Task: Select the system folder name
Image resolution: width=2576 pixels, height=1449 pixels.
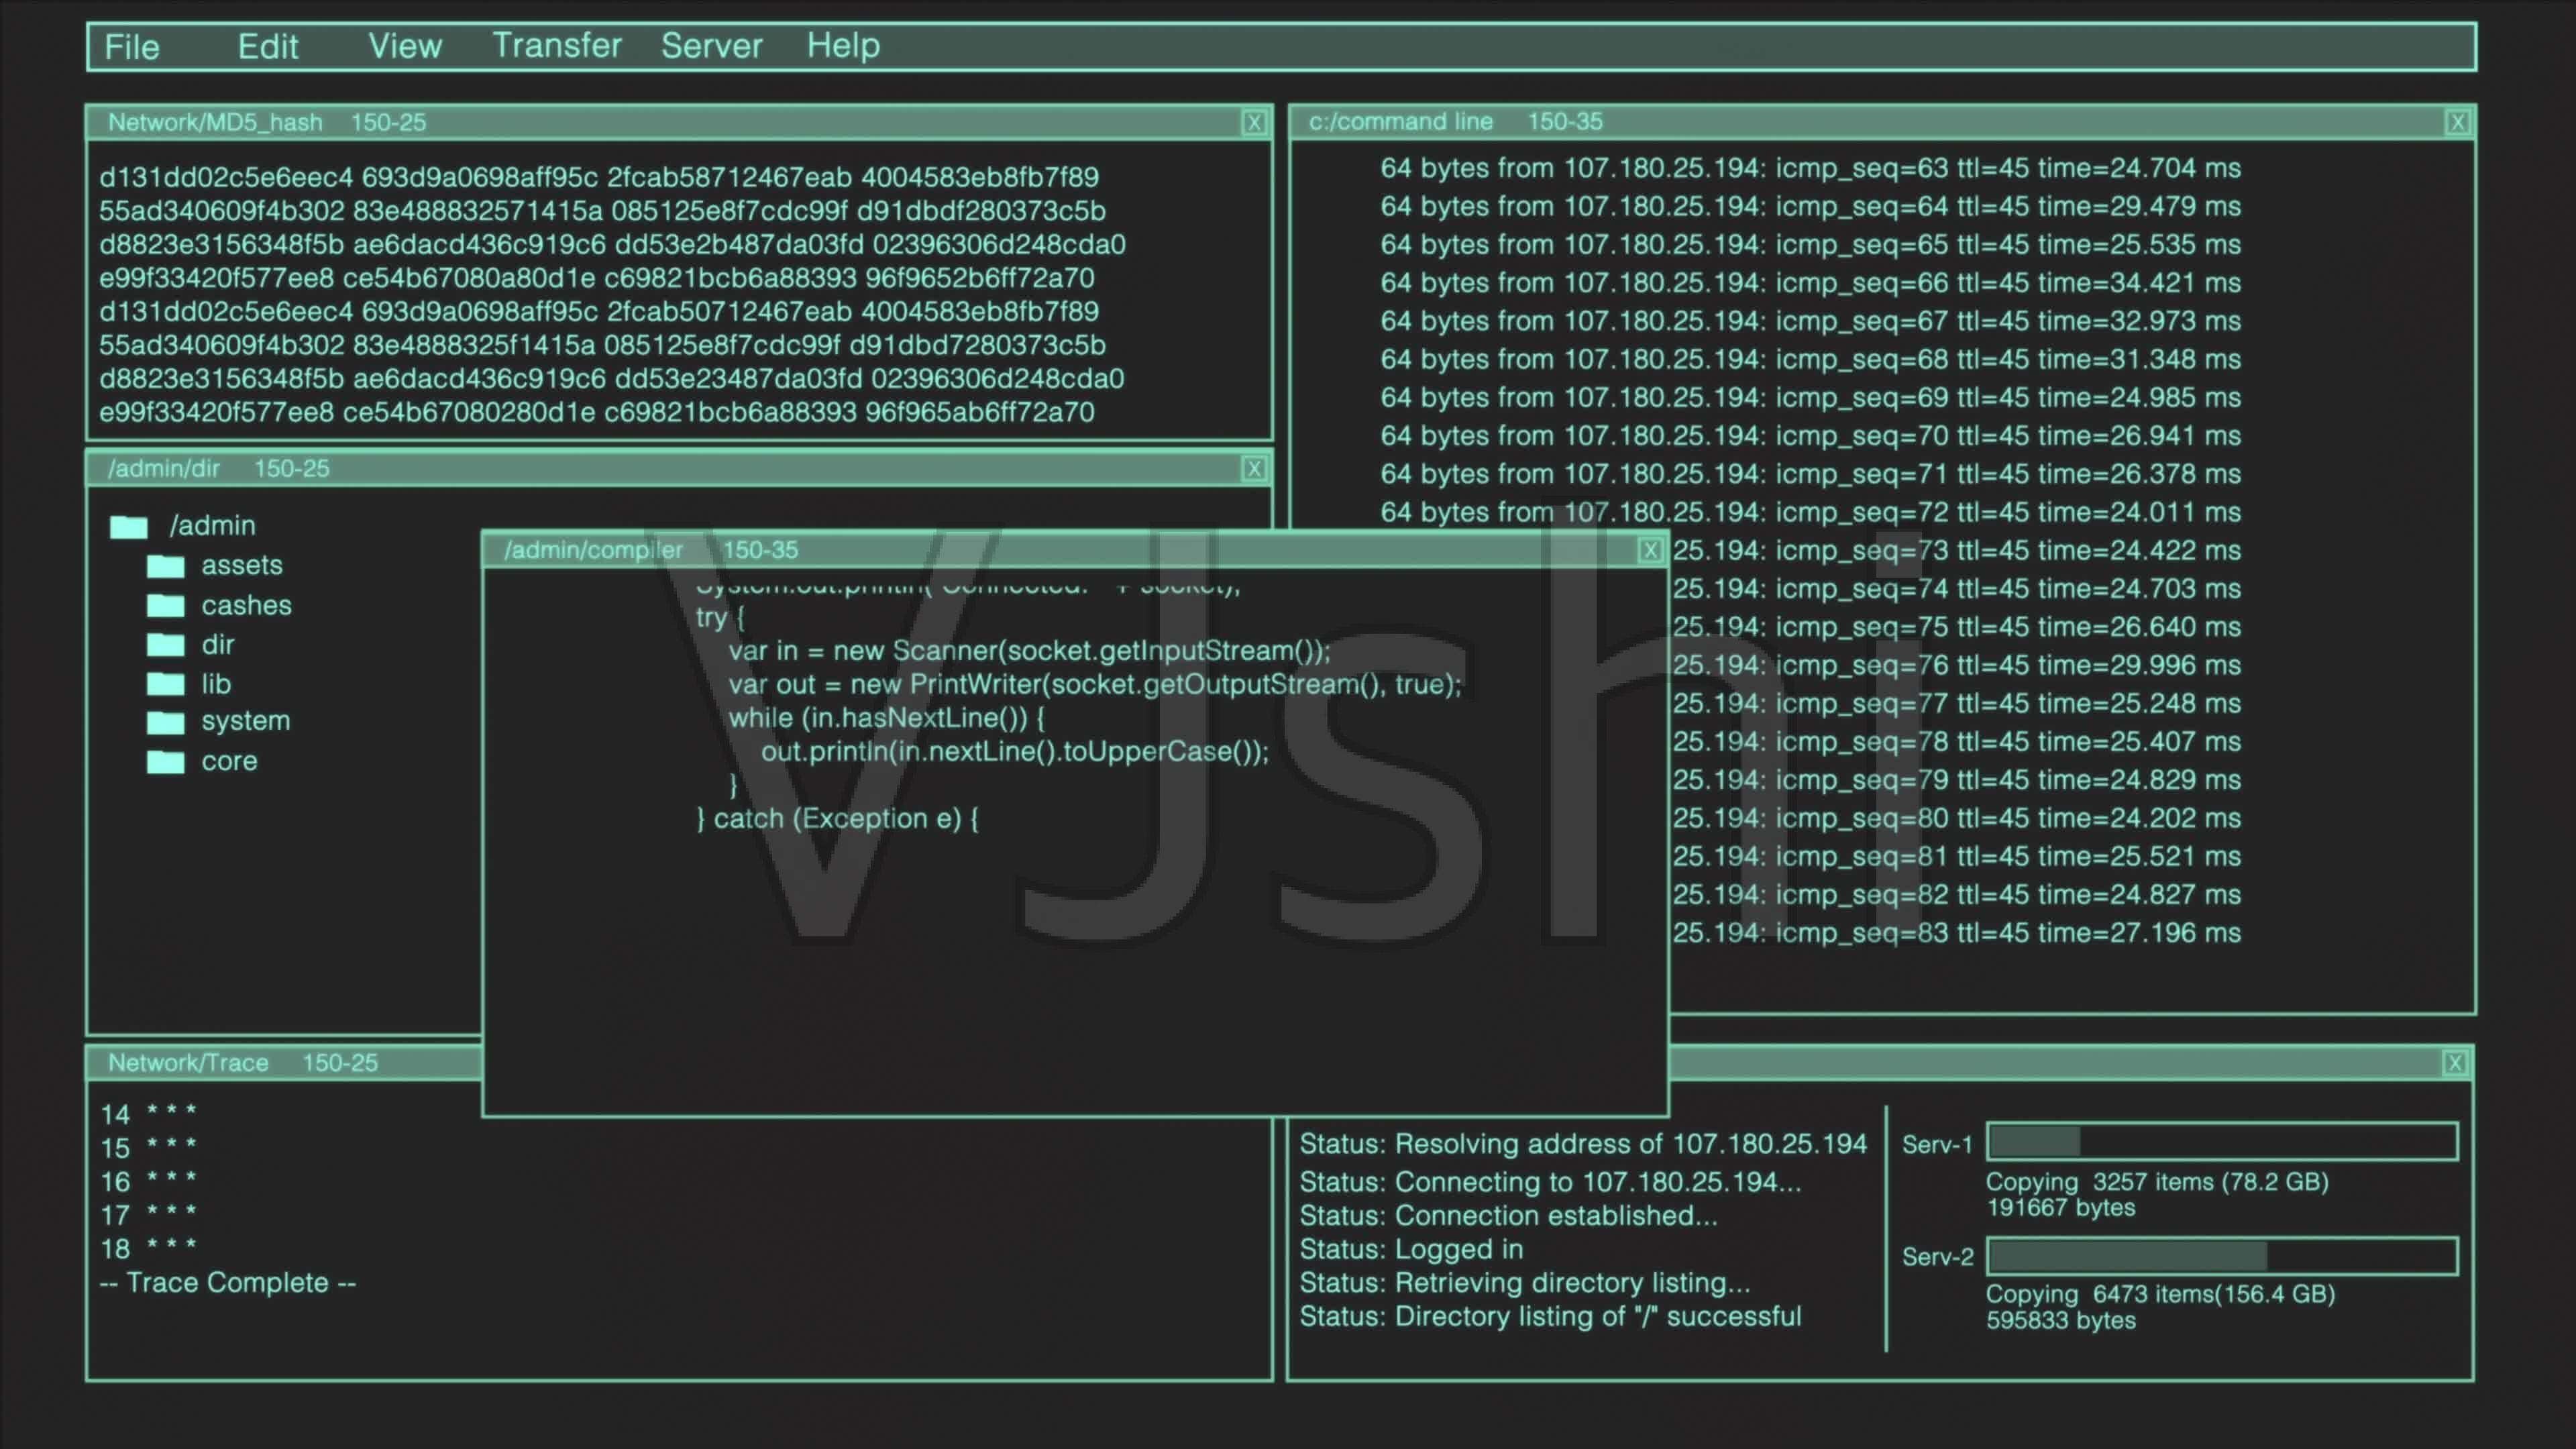Action: pos(246,721)
